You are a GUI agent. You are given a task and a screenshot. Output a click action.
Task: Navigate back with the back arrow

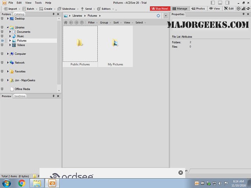tap(71, 23)
